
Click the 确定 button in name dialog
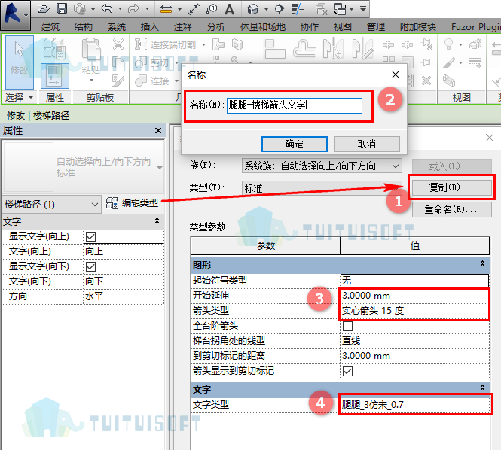tap(295, 144)
